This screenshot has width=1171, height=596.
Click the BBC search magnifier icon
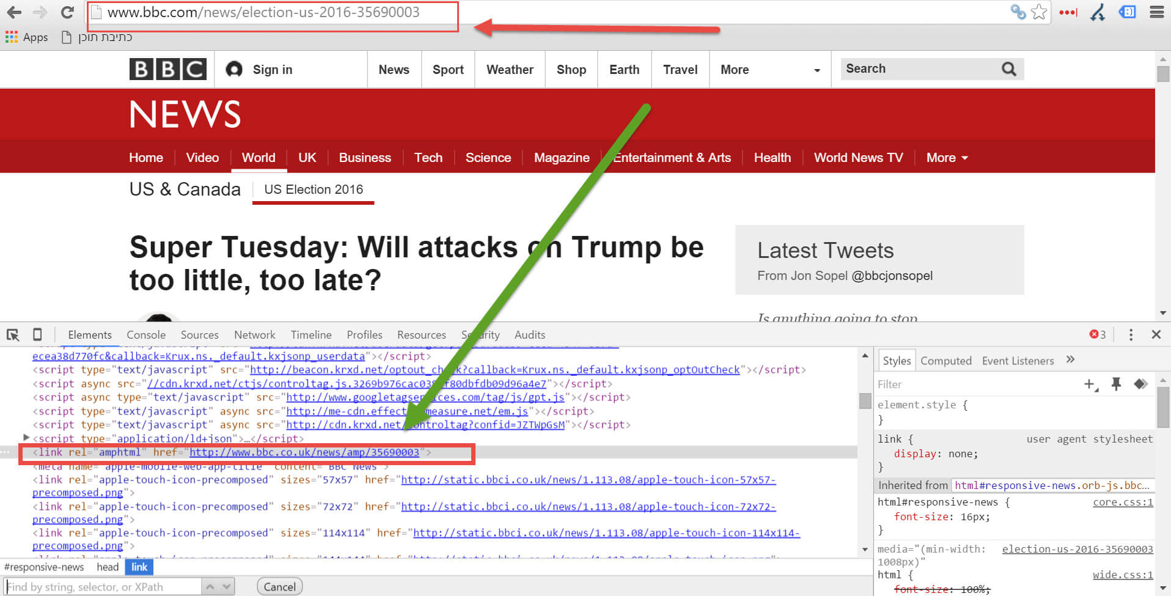(1008, 69)
